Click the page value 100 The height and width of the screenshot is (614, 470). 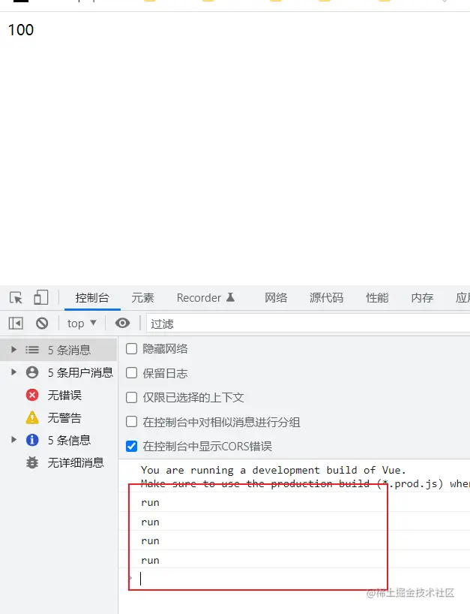point(21,30)
